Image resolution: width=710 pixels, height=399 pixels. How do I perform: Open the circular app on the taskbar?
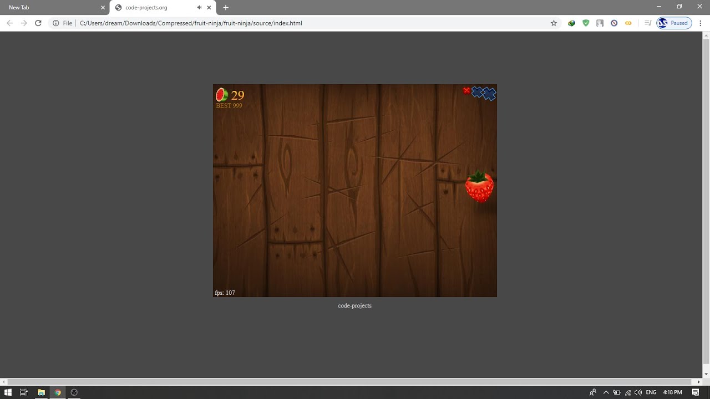[x=74, y=392]
